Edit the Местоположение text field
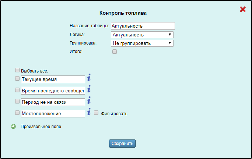Screen dimensions: 252x159 [53, 113]
